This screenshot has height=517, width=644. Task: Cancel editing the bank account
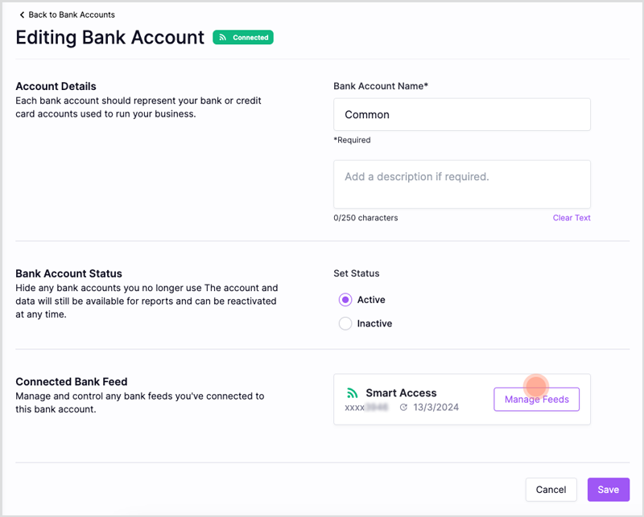tap(551, 490)
